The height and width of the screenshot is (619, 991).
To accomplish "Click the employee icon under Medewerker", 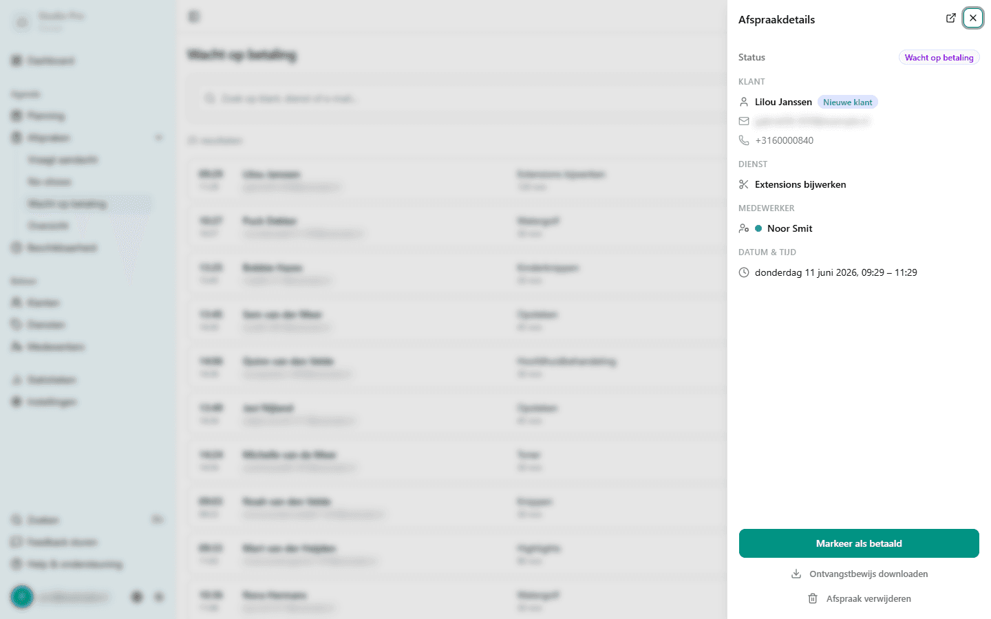I will (744, 228).
